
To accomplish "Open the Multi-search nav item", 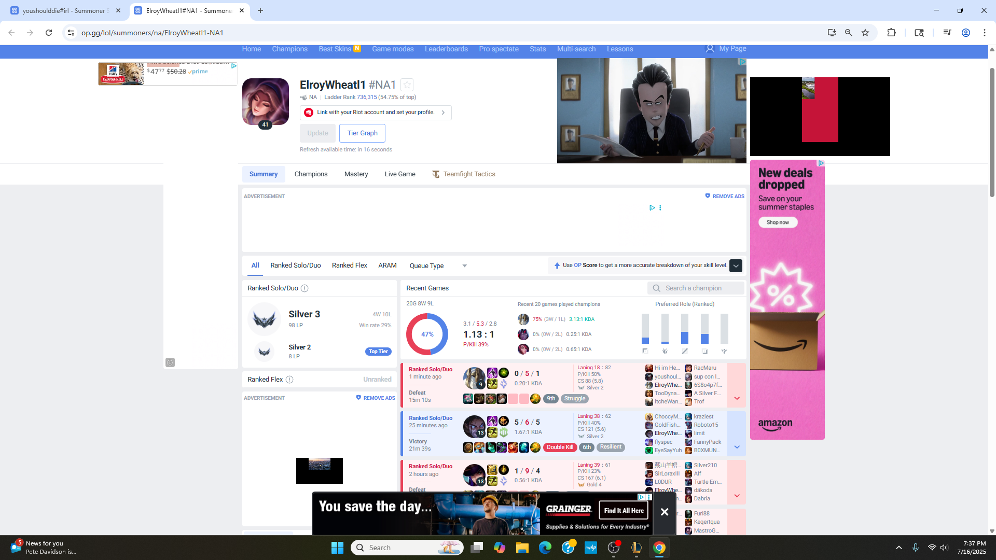I will coord(576,49).
